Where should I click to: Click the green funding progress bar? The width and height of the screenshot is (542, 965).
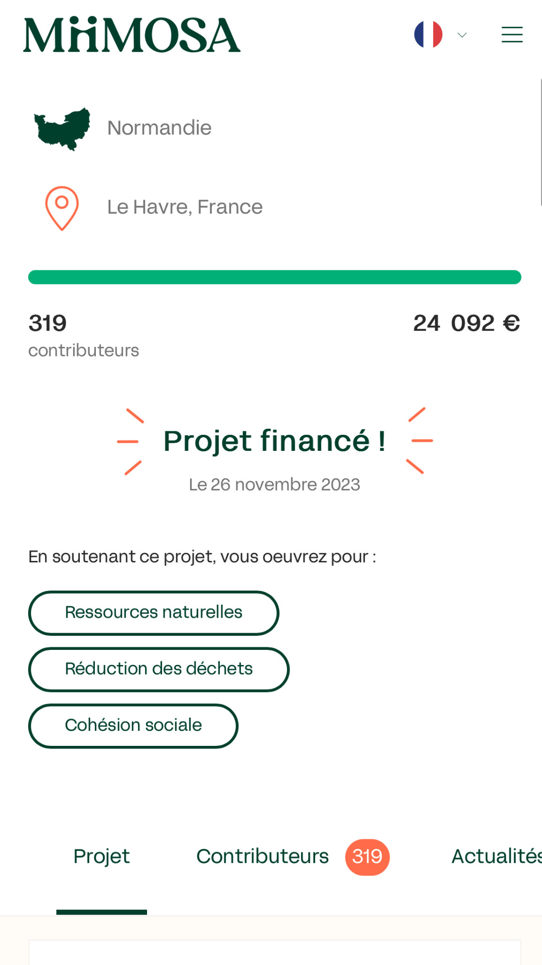click(x=275, y=277)
